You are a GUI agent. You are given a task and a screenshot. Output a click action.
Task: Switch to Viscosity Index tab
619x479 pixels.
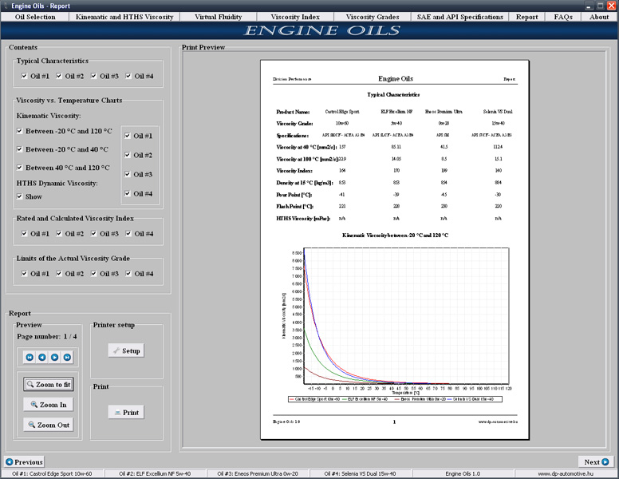coord(295,17)
